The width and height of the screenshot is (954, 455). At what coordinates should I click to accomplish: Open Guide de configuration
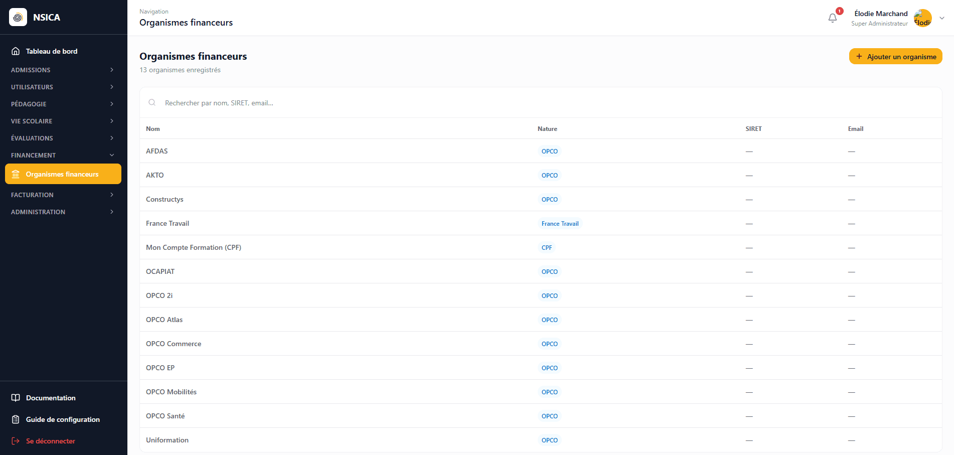click(64, 419)
